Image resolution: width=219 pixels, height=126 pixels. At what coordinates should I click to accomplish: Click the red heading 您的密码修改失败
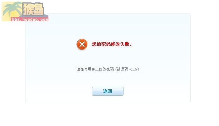tap(112, 44)
